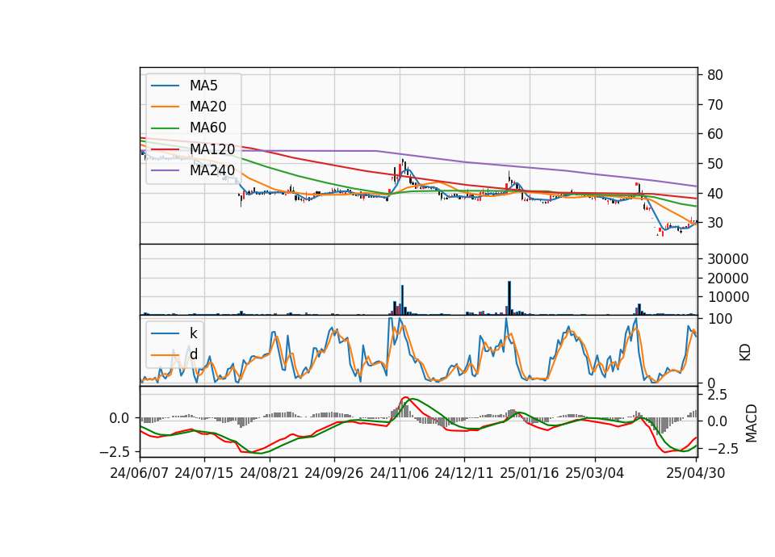
Task: Click the KD axis value 100
Action: [x=719, y=319]
